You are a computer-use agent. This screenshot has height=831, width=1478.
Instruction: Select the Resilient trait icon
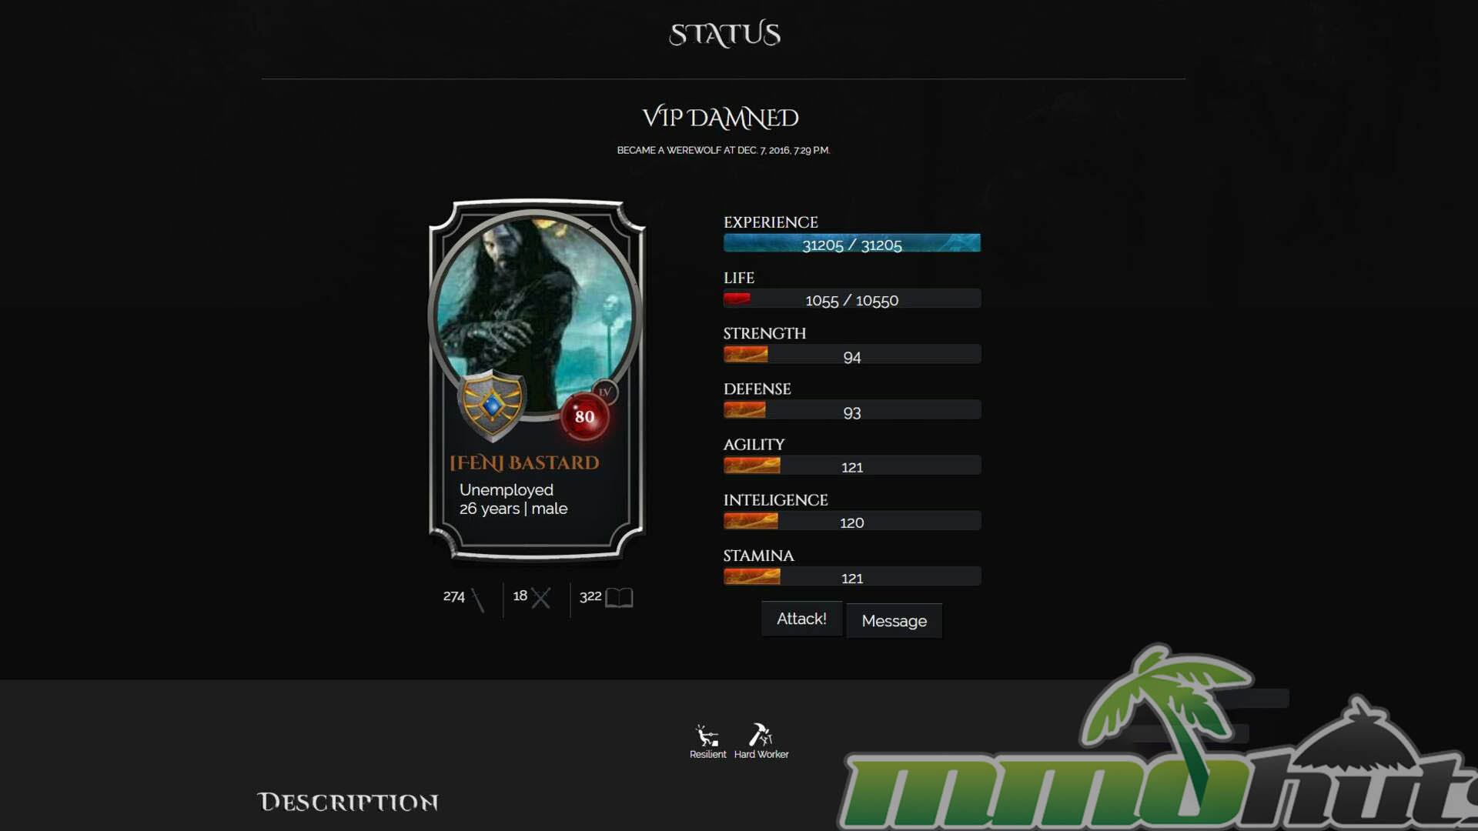click(x=707, y=735)
